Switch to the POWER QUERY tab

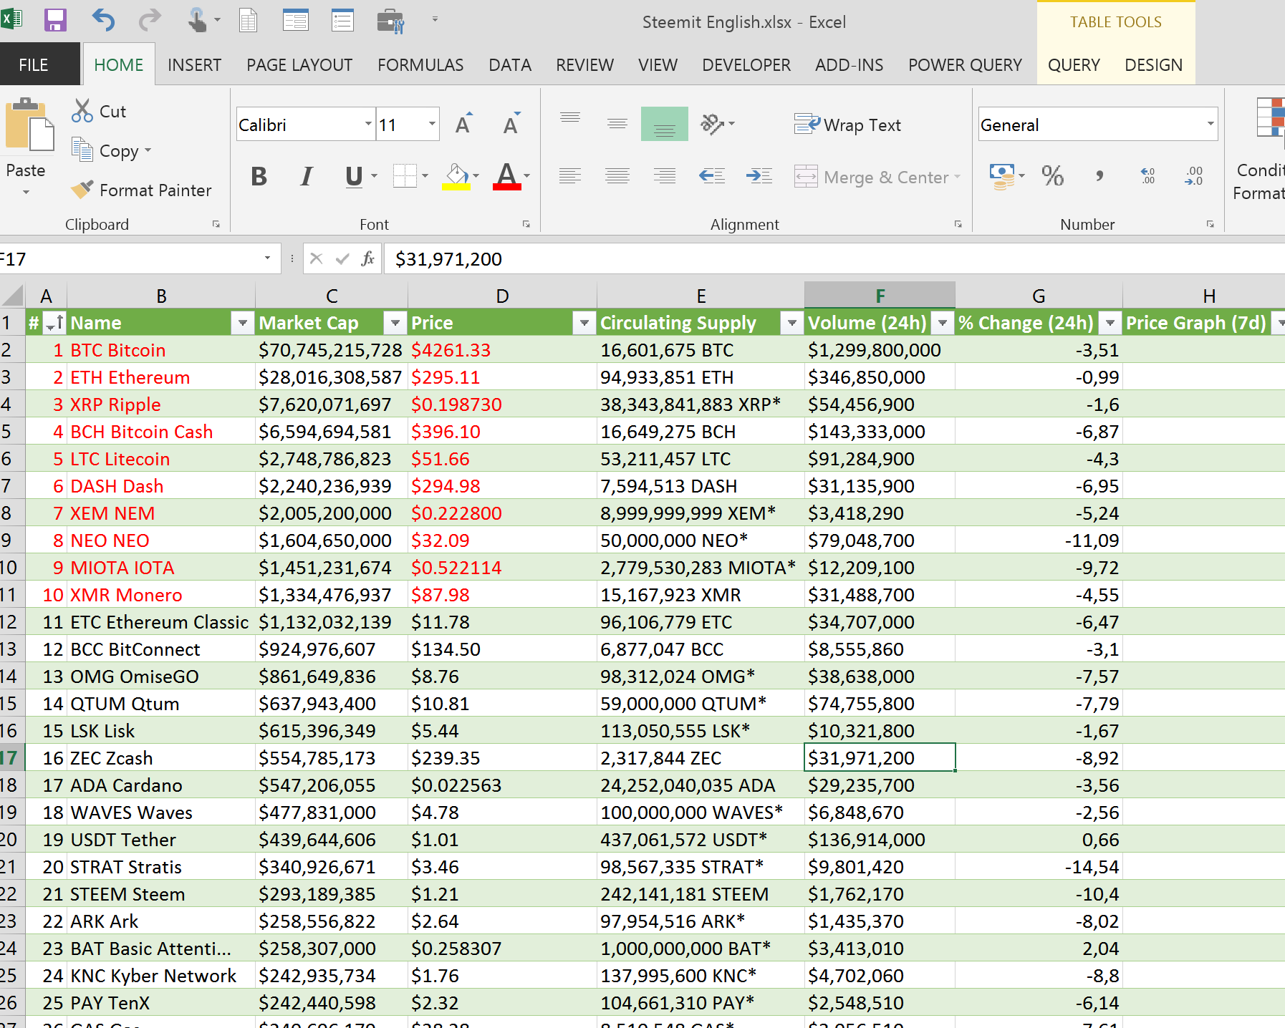965,64
